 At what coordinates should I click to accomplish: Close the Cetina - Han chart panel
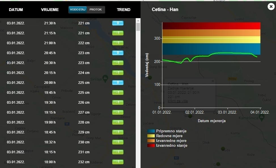(x=271, y=6)
